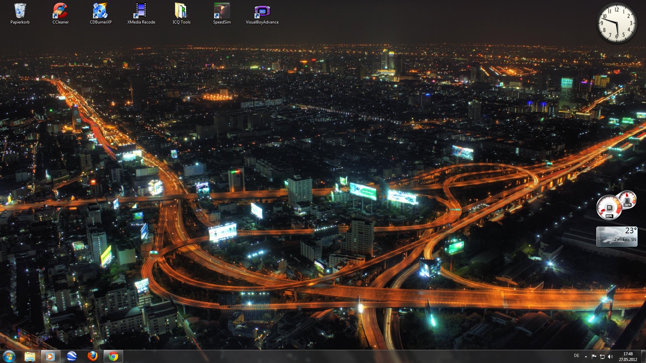Switch to the Google Chrome window
This screenshot has height=363, width=646.
(113, 356)
